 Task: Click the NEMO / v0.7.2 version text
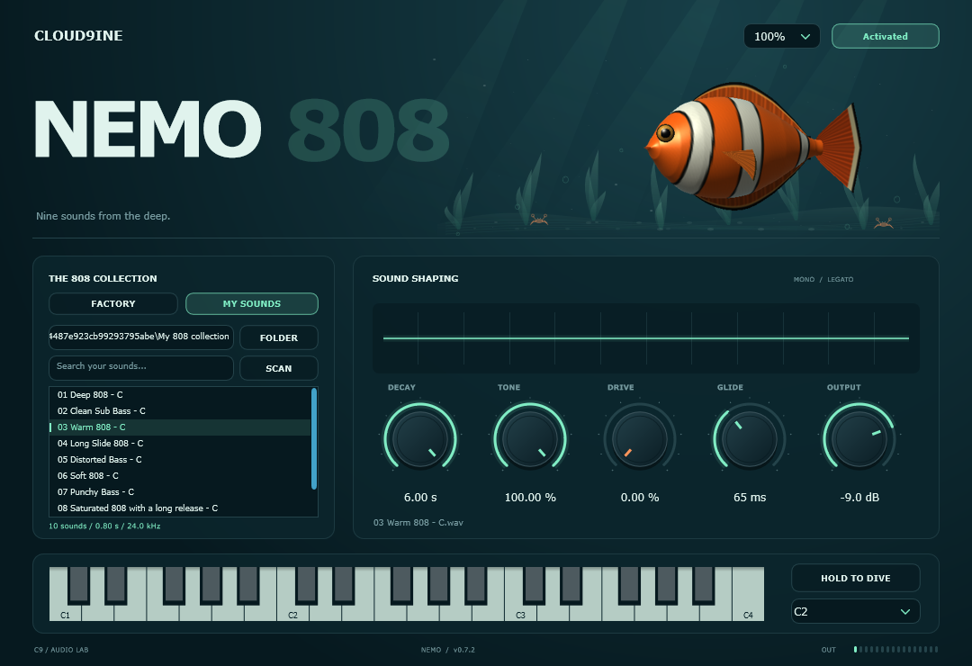(447, 650)
